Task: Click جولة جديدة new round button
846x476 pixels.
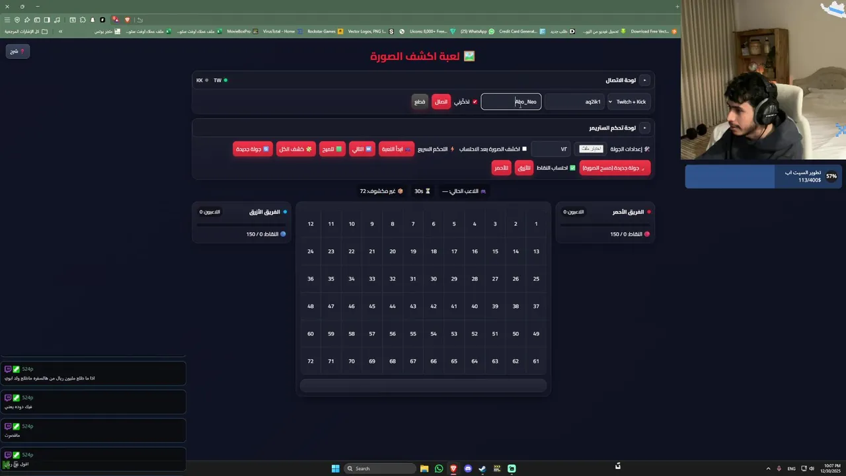Action: pos(252,149)
